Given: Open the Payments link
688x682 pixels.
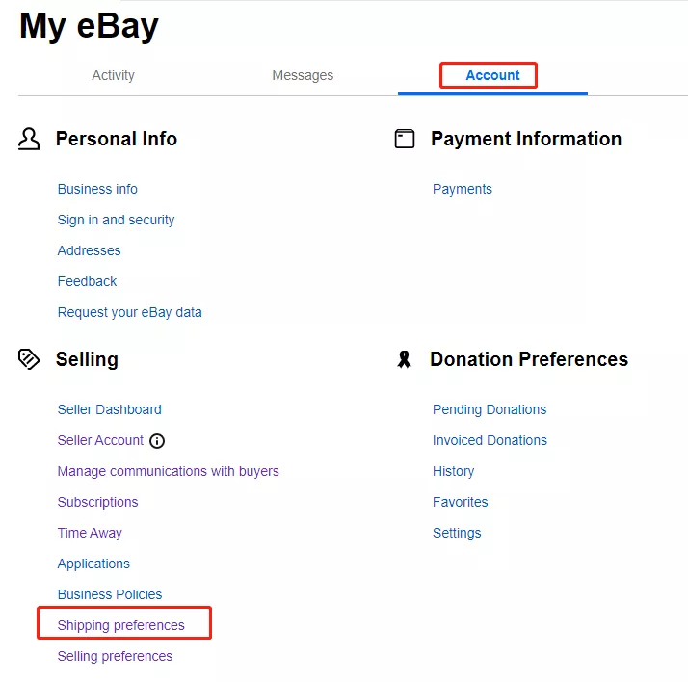Looking at the screenshot, I should [x=462, y=189].
